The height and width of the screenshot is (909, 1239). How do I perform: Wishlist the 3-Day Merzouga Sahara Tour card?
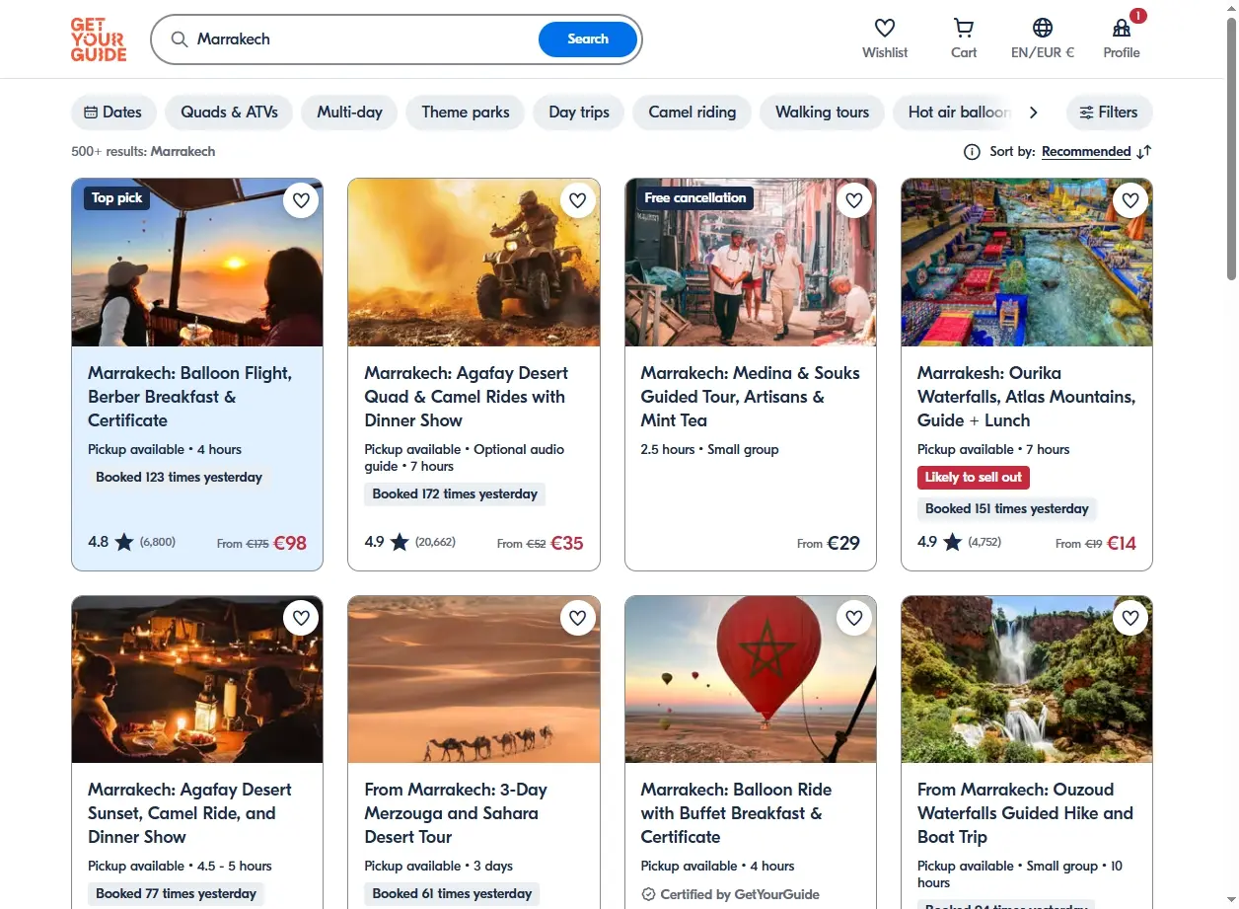(x=577, y=618)
